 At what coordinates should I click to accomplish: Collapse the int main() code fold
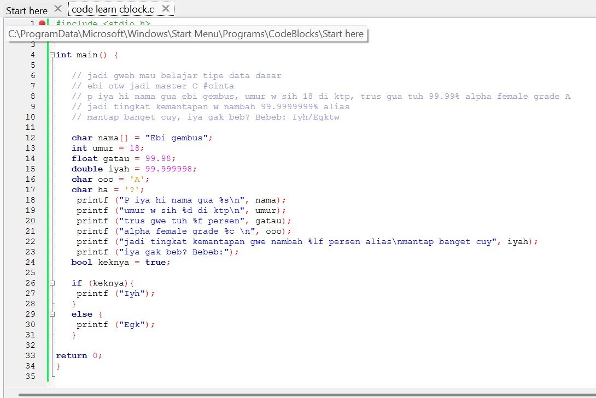coord(52,55)
